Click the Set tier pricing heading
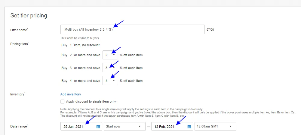This screenshot has width=301, height=135. click(29, 15)
